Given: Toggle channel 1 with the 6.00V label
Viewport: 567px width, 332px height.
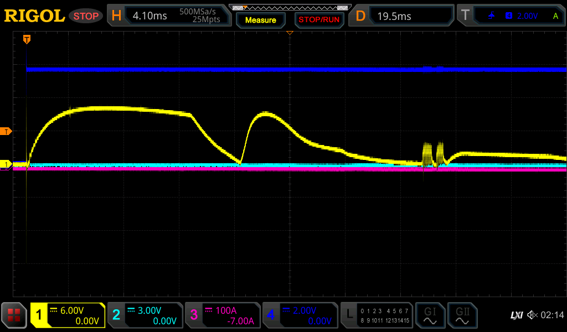Looking at the screenshot, I should coord(68,315).
